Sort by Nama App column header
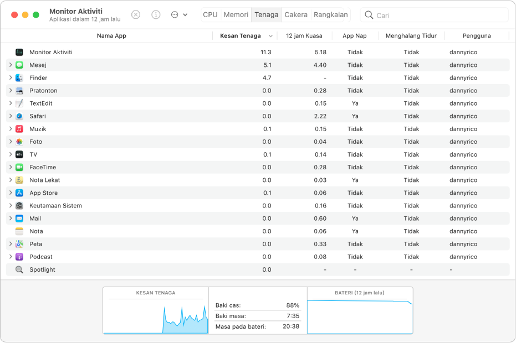Viewport: 516px width, 343px height. point(111,36)
